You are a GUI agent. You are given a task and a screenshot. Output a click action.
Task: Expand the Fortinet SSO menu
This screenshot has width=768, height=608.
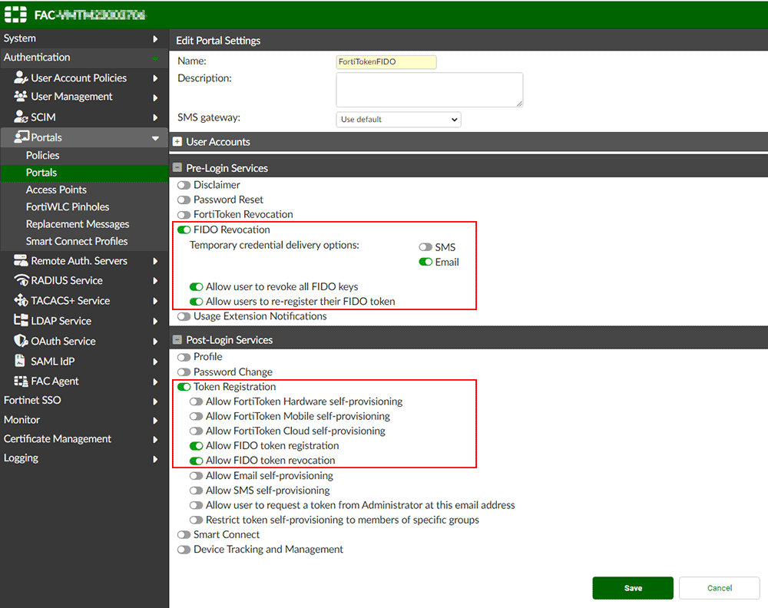point(84,401)
